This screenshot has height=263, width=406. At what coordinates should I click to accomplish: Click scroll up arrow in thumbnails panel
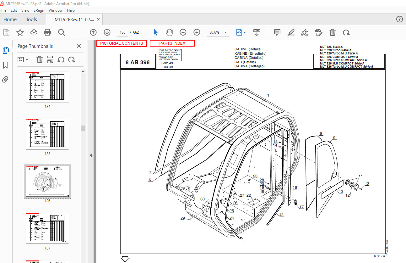coord(83,72)
